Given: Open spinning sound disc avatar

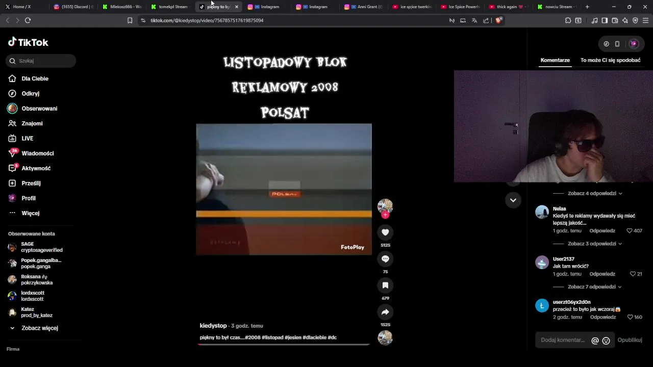Looking at the screenshot, I should [x=385, y=337].
